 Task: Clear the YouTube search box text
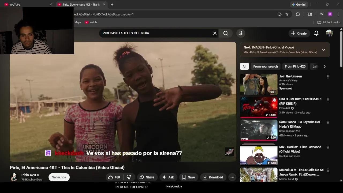[x=215, y=33]
